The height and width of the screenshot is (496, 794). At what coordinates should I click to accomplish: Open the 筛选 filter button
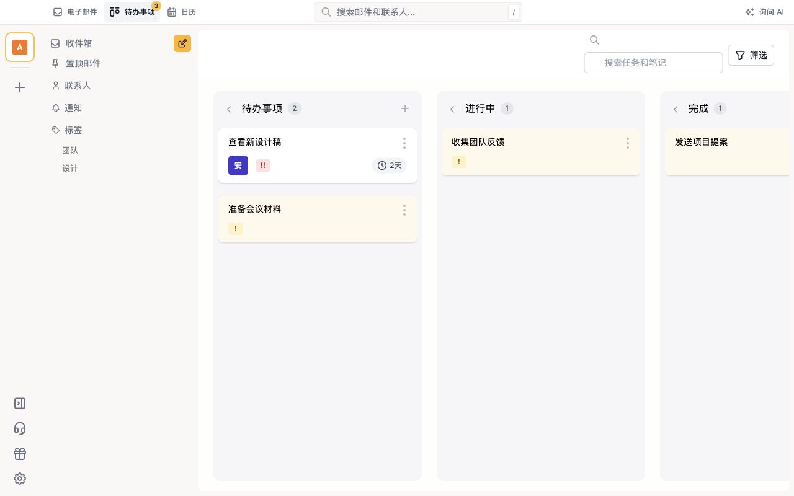point(751,55)
